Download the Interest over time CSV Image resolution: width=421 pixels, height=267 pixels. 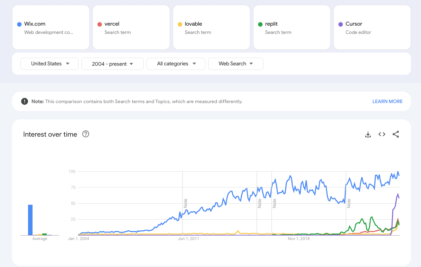[x=368, y=134]
